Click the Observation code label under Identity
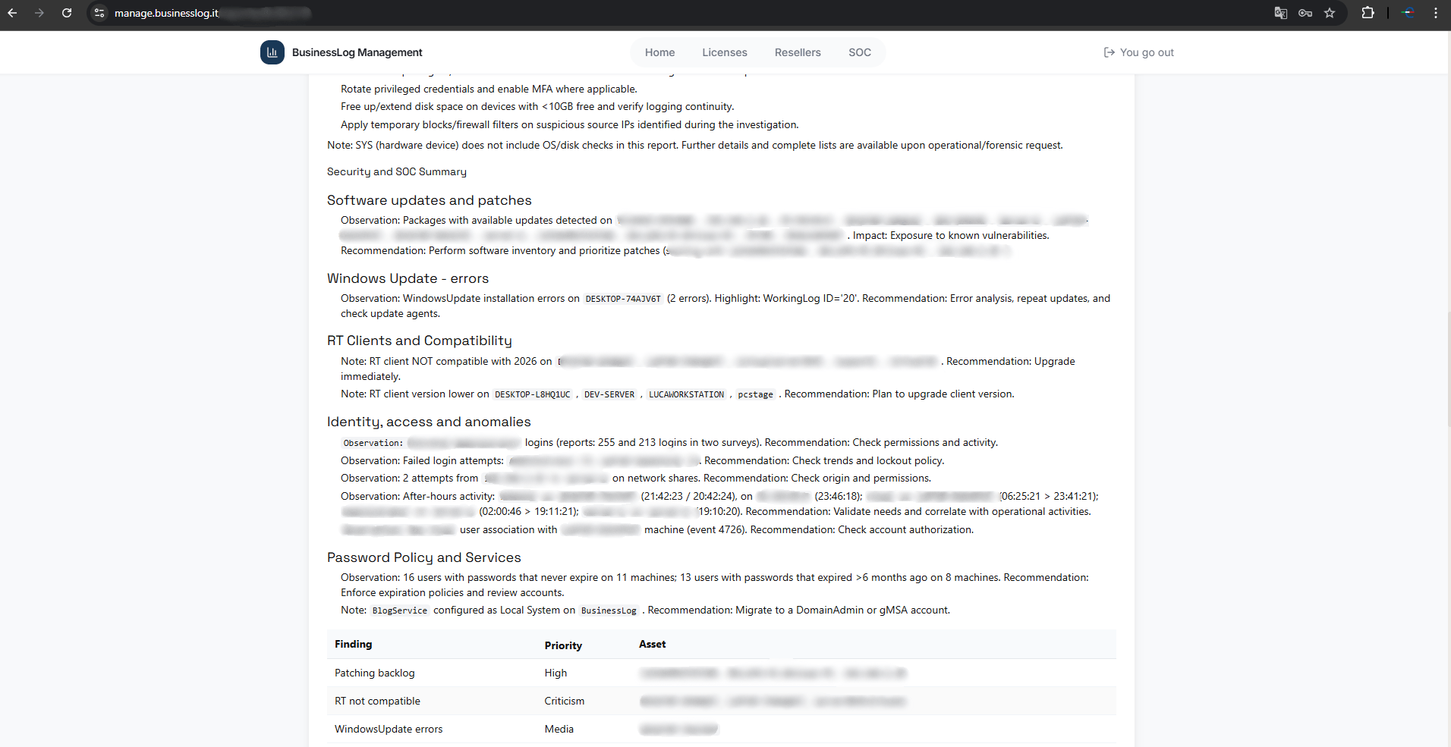 (x=373, y=443)
